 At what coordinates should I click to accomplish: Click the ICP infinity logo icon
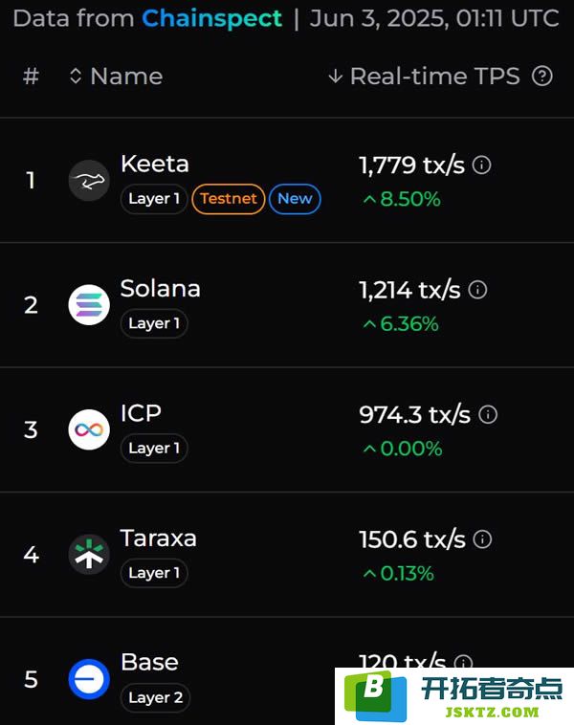[x=89, y=429]
